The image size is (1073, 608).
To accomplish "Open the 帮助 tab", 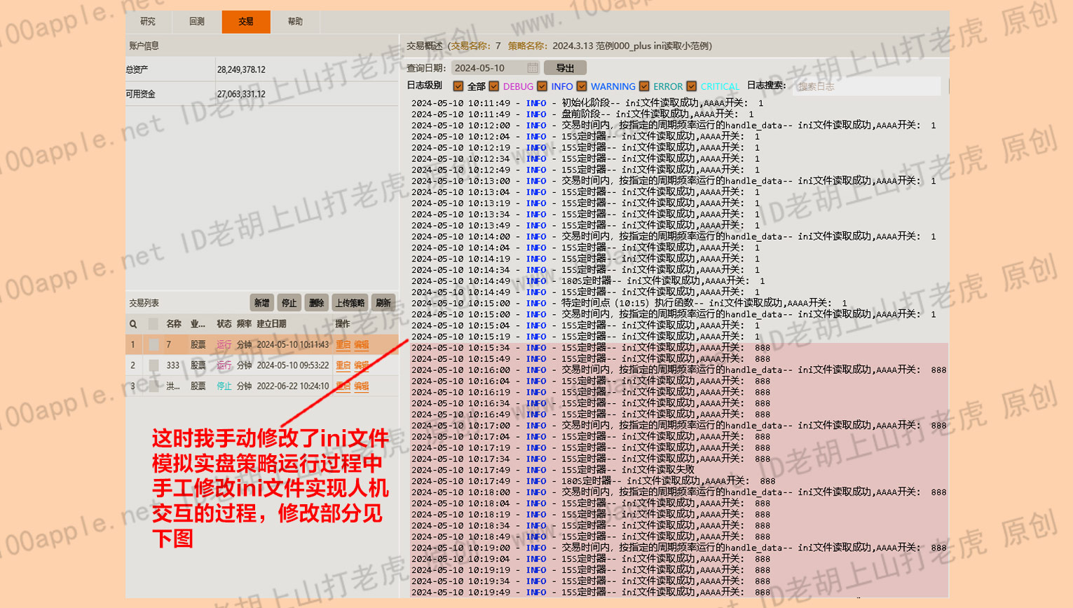I will (295, 22).
